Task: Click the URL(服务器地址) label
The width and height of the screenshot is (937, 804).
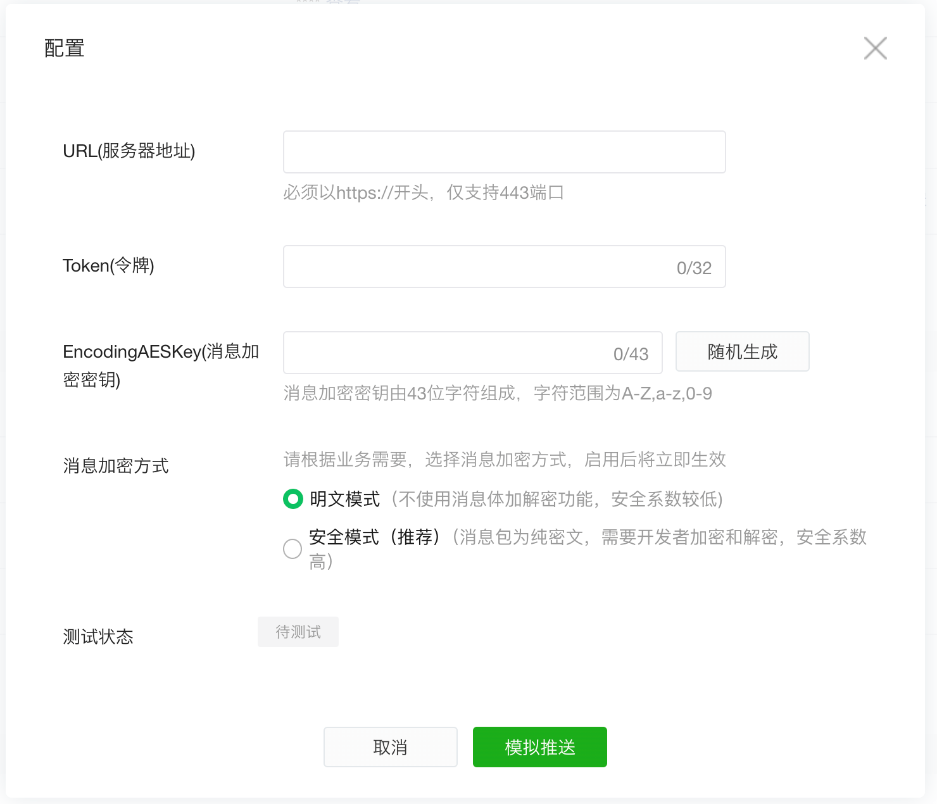Action: [129, 151]
